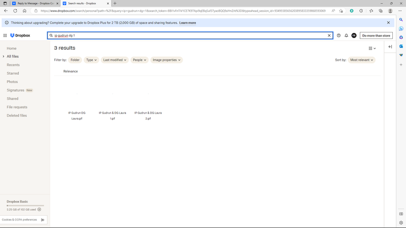Add more storage plus icon
The height and width of the screenshot is (228, 406).
[40, 209]
